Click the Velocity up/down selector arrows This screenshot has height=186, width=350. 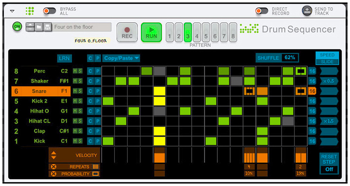pyautogui.click(x=54, y=155)
